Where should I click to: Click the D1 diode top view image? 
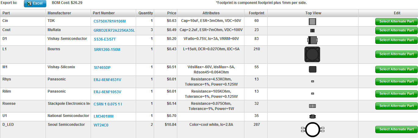(x=312, y=40)
